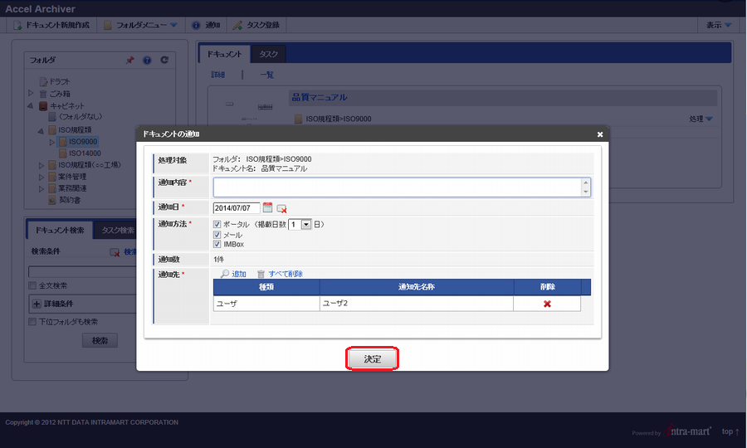Clear the notification date with the red-x icon
Screen dimensions: 747x448
(281, 208)
